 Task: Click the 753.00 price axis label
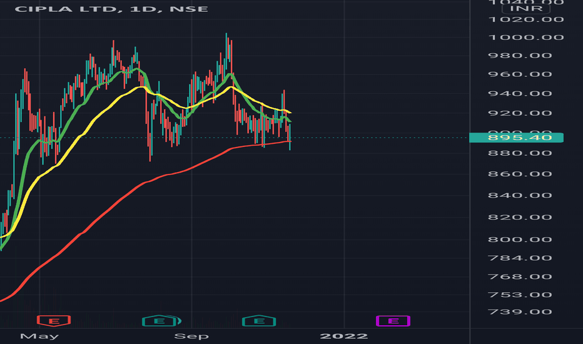pos(520,295)
